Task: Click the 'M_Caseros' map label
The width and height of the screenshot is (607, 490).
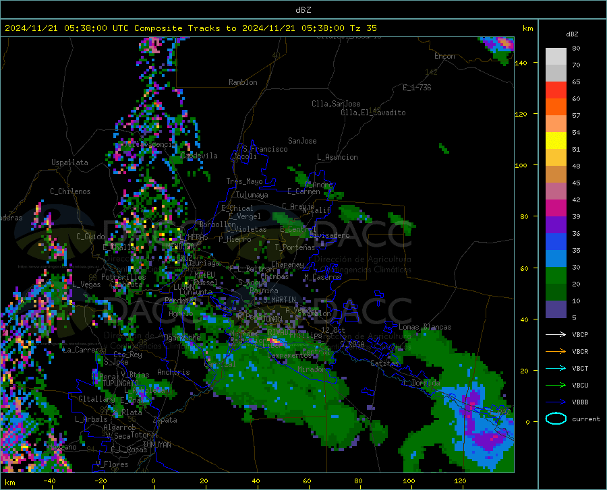Action: tap(322, 277)
